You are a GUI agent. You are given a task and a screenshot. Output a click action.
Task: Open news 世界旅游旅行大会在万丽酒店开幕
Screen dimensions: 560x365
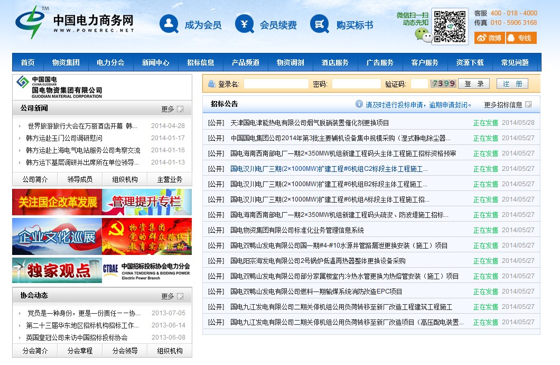point(82,126)
